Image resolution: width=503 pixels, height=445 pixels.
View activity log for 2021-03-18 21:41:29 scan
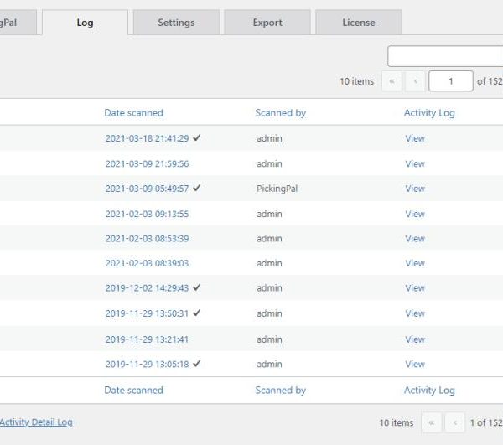click(415, 138)
